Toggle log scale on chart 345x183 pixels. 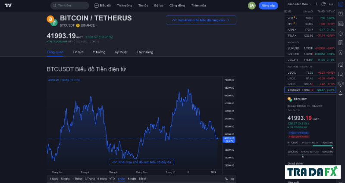coord(232,179)
